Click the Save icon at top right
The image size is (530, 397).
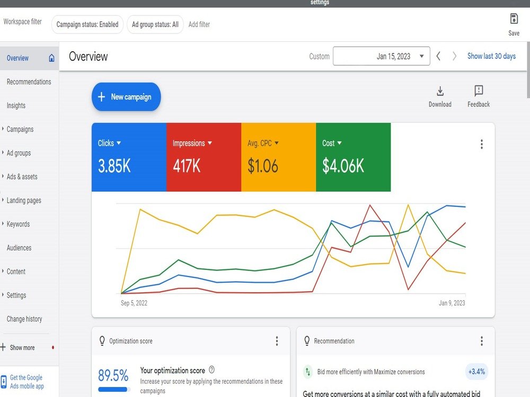(514, 19)
